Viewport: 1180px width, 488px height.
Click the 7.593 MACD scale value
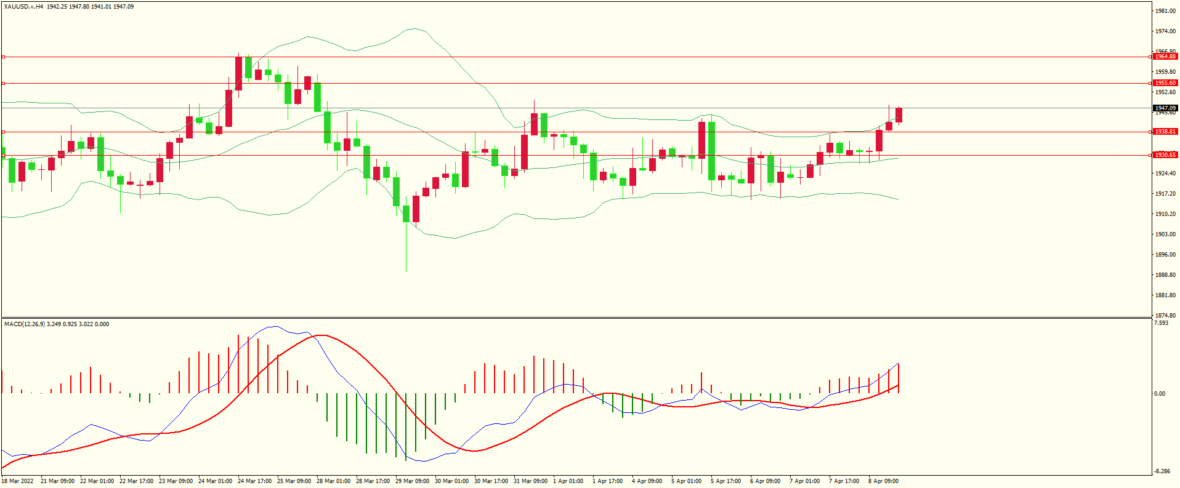(x=1161, y=323)
